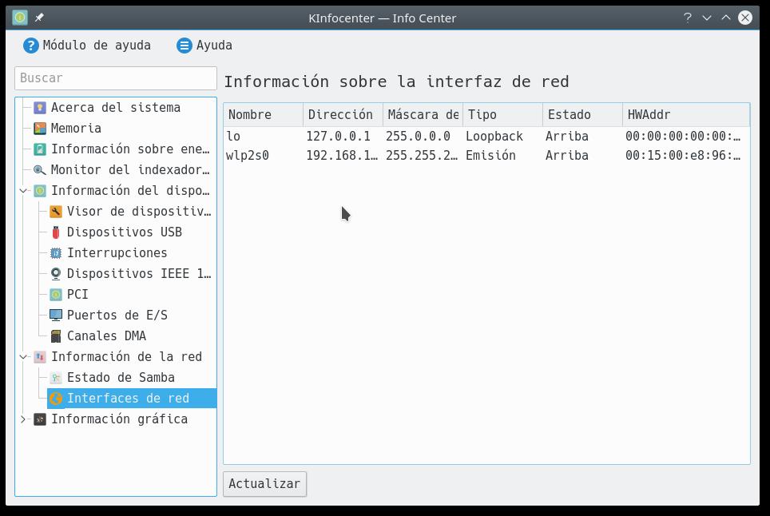Click the Información del dispositivo icon
This screenshot has width=770, height=516.
pos(40,190)
